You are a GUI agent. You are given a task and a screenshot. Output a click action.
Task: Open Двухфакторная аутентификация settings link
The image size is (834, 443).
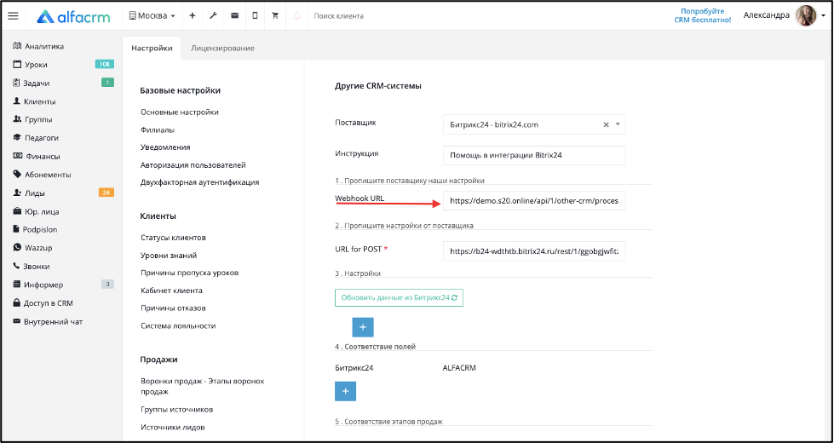[x=200, y=181]
